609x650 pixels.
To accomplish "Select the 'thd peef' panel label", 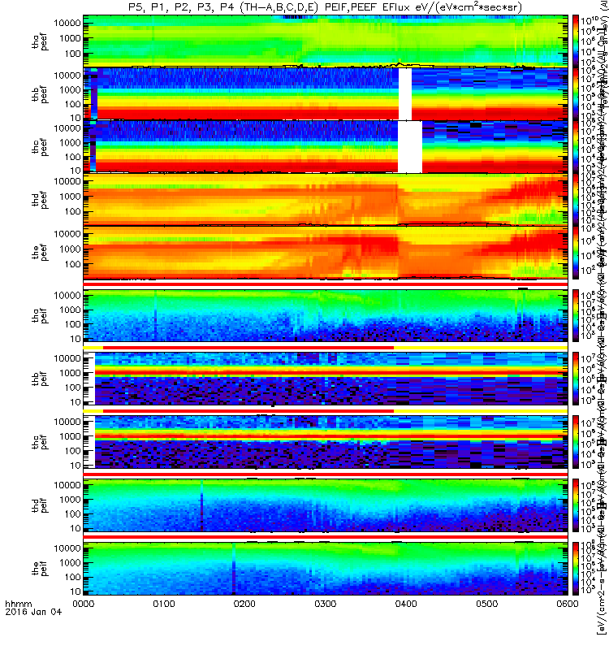I will click(40, 200).
